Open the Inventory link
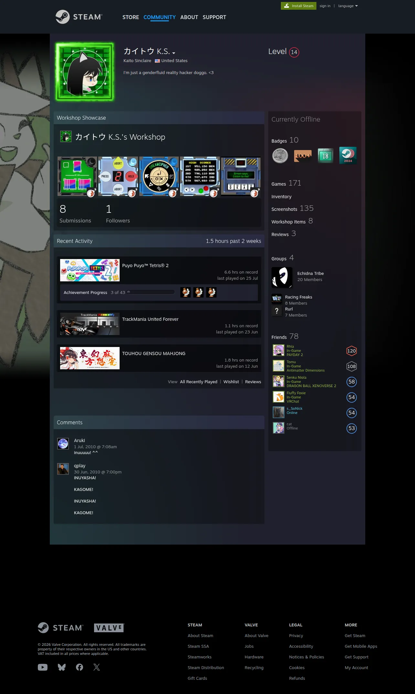415x694 pixels. tap(282, 197)
